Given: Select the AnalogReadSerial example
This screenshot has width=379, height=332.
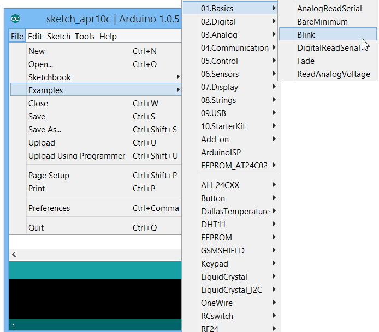Looking at the screenshot, I should pos(329,9).
